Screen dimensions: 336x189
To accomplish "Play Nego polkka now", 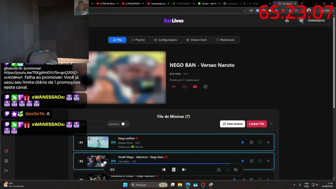I will point(243,142).
